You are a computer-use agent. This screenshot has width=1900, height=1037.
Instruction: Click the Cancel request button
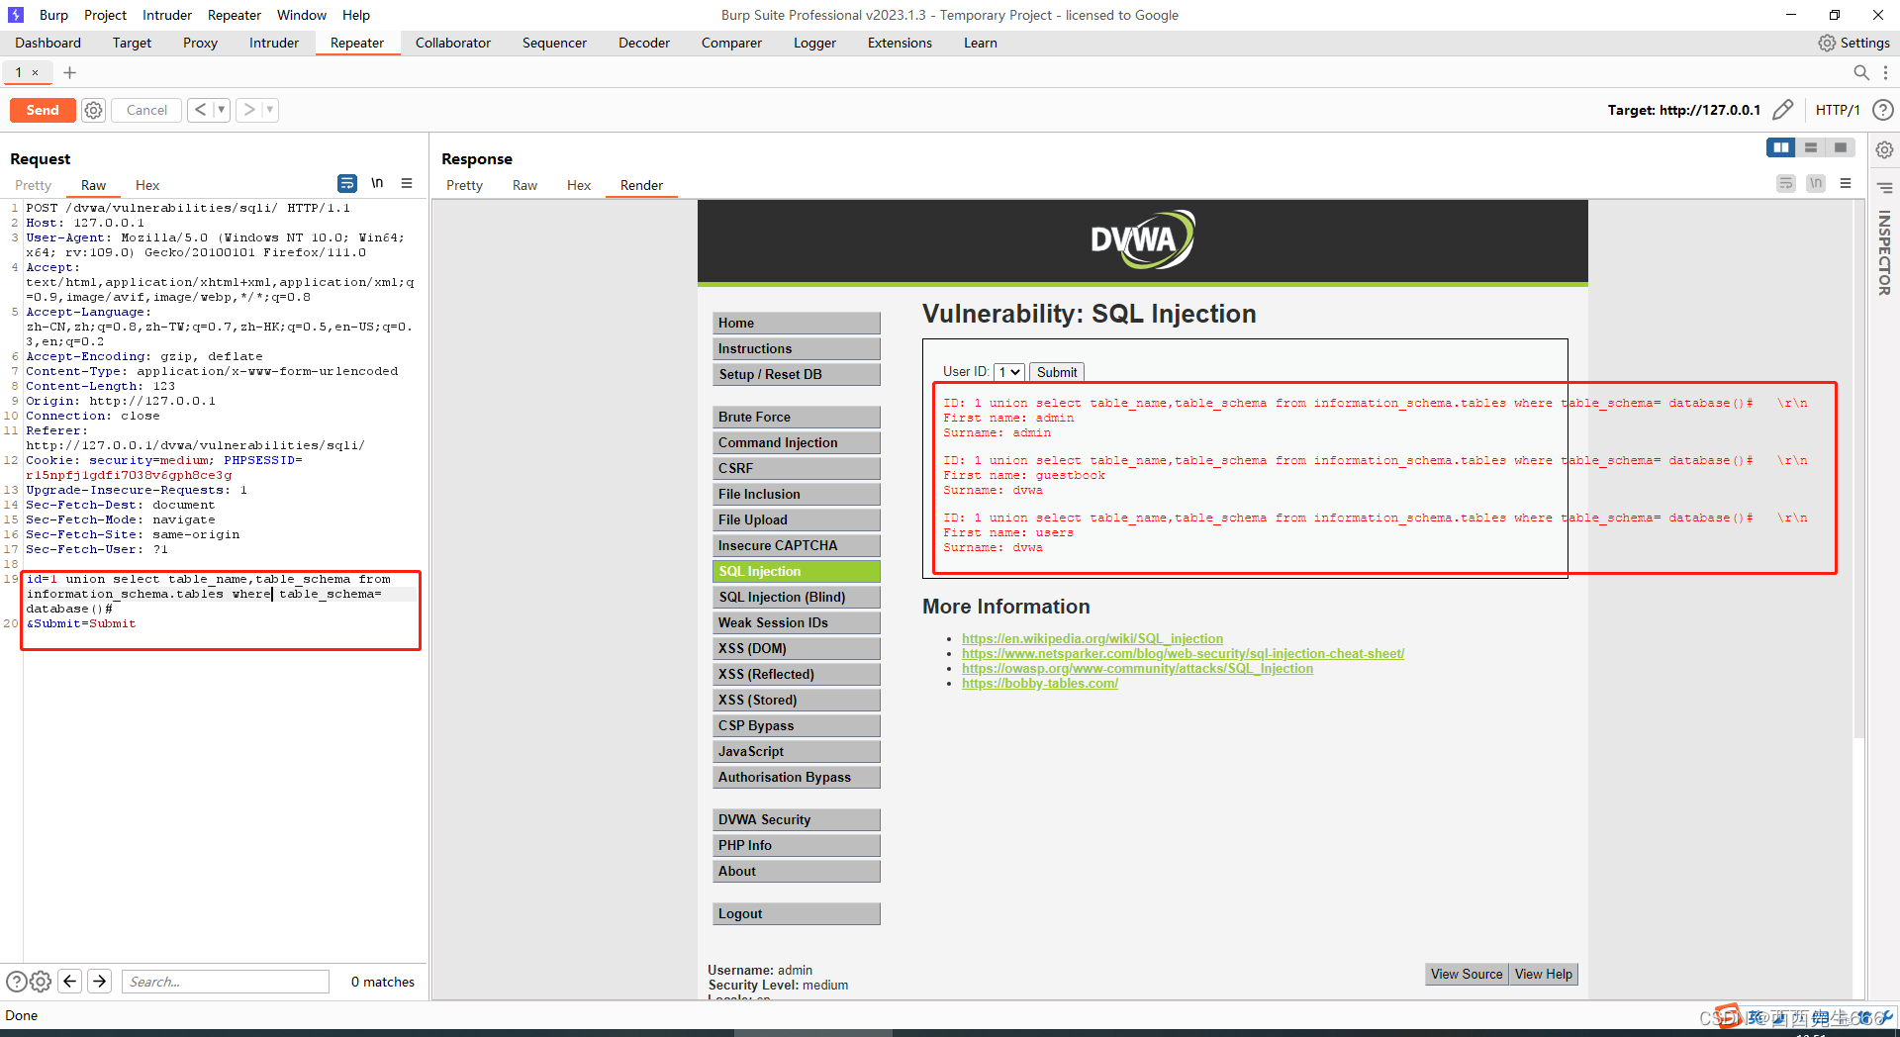(146, 110)
